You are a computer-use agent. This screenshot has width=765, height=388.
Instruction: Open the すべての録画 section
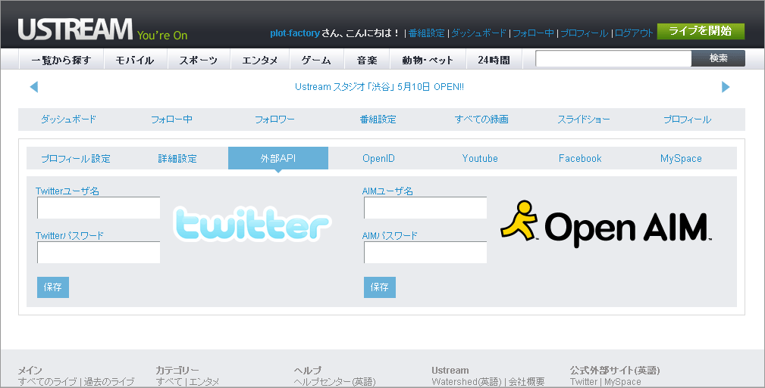[x=481, y=120]
